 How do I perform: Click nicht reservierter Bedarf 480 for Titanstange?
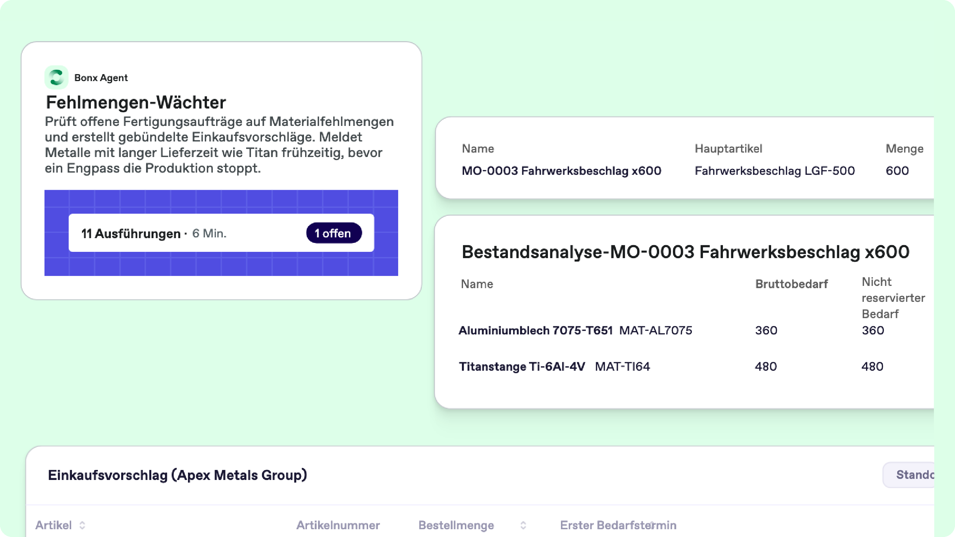(x=872, y=367)
